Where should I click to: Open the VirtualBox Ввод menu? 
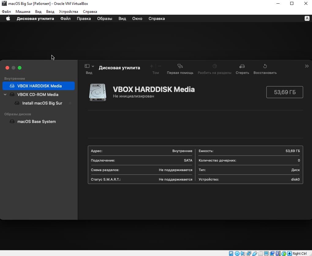(50, 12)
